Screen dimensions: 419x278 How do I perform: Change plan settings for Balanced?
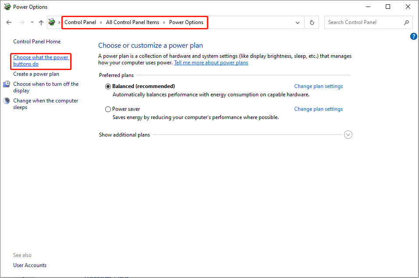click(x=318, y=86)
